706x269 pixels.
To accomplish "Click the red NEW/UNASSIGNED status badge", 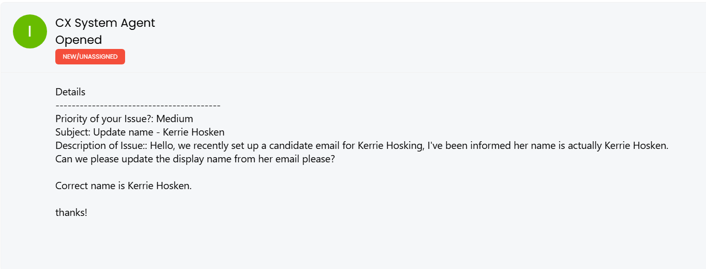I will pos(90,57).
